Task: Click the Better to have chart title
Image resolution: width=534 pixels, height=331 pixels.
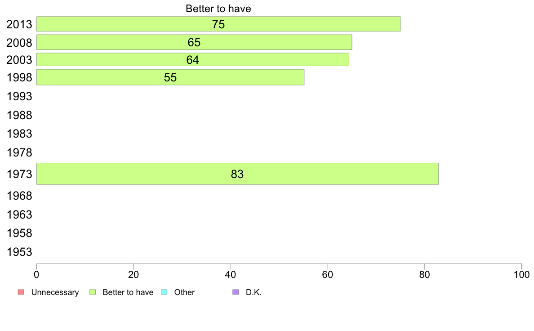Action: click(x=218, y=9)
